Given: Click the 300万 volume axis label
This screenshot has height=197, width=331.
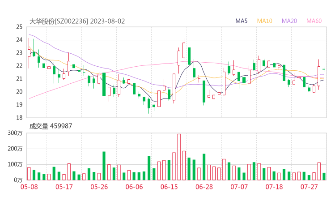Looking at the screenshot, I should point(15,133).
